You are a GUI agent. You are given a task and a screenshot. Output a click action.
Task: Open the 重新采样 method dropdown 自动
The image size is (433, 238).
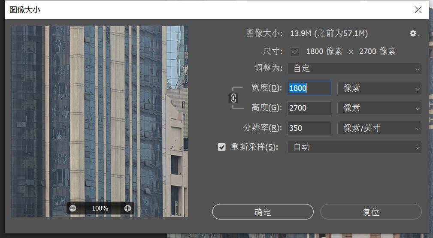(354, 147)
